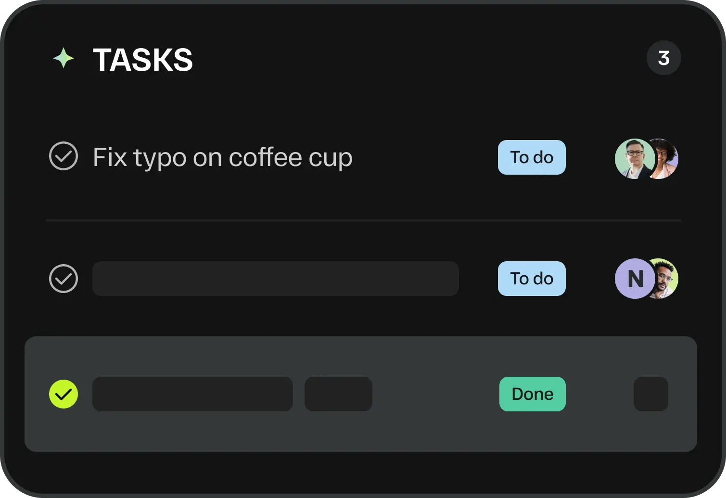Click the checkmark circle on second task
726x498 pixels.
(x=63, y=279)
